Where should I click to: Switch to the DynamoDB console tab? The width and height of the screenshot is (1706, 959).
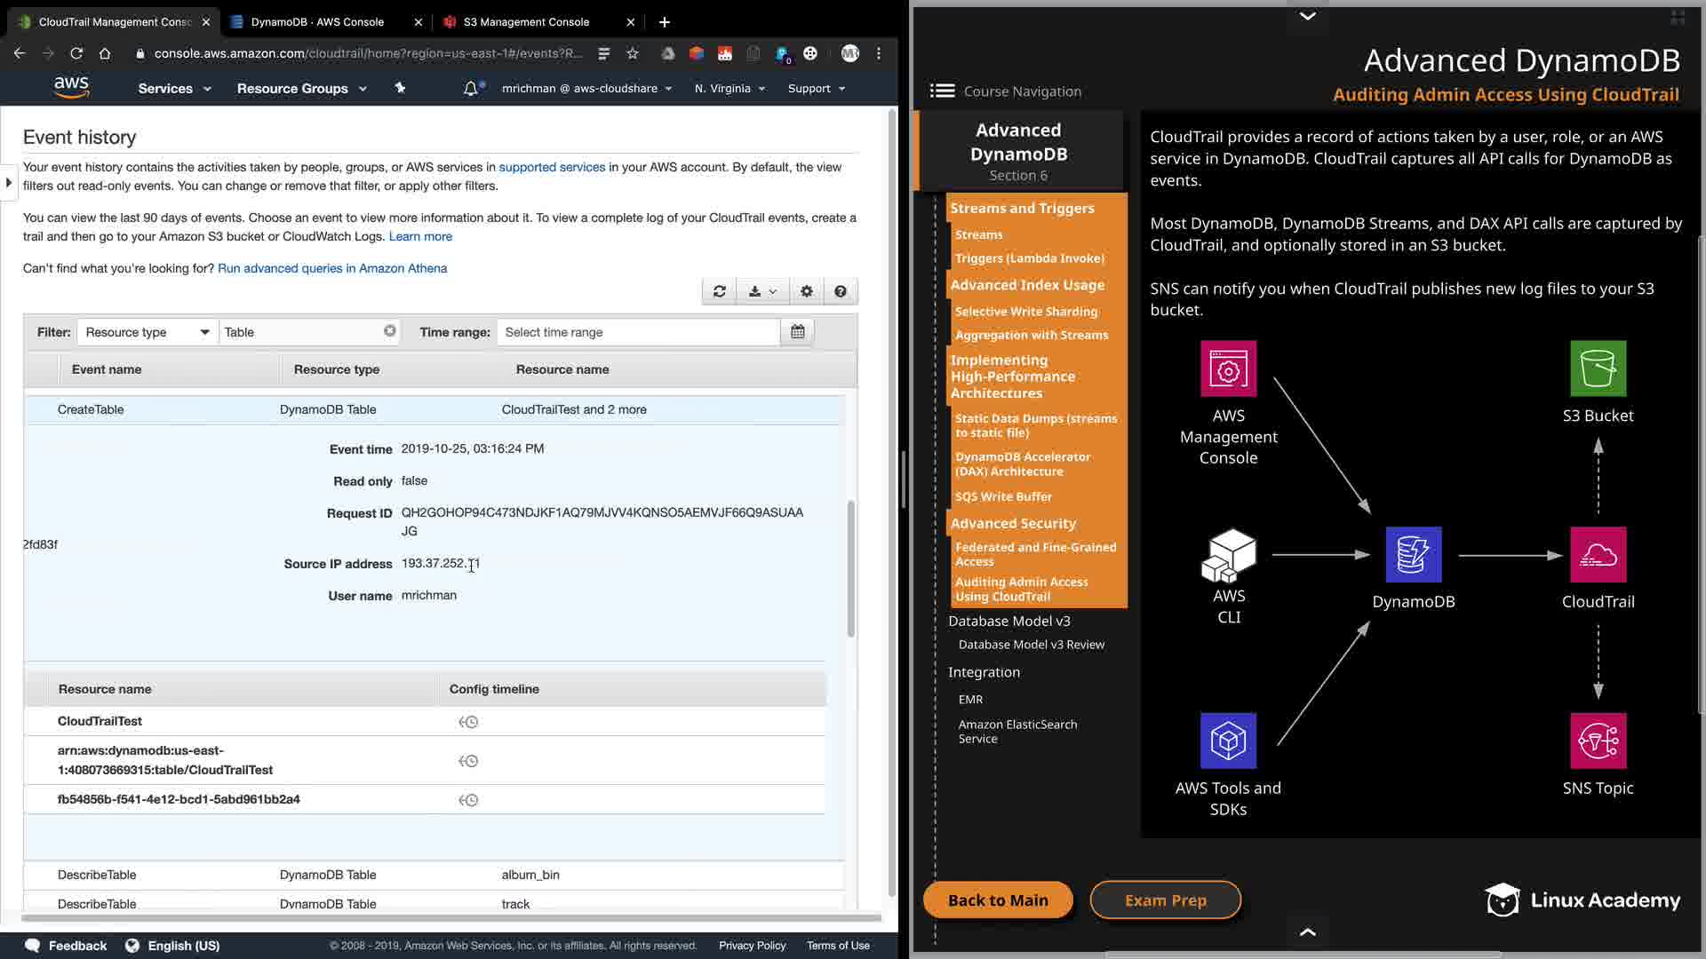pos(317,22)
